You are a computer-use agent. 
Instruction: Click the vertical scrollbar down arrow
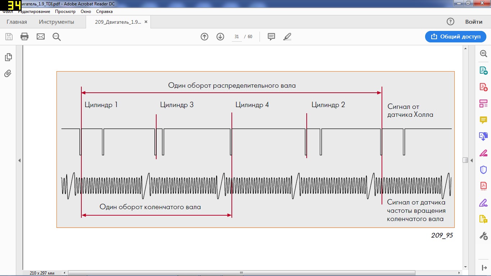[465, 267]
